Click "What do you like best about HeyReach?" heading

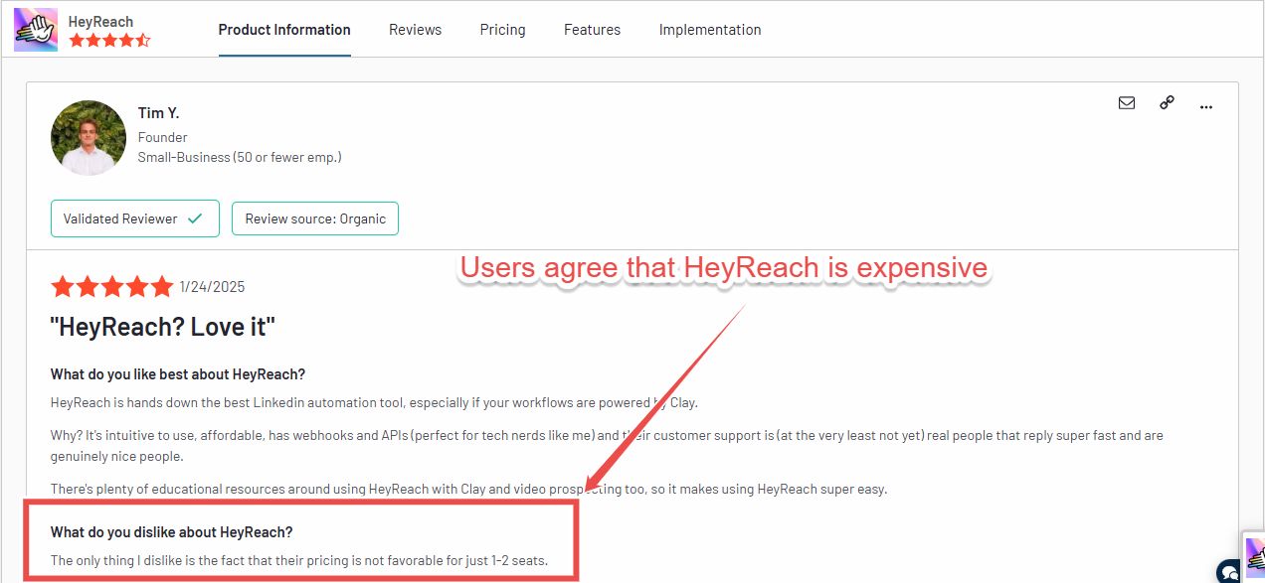(178, 374)
